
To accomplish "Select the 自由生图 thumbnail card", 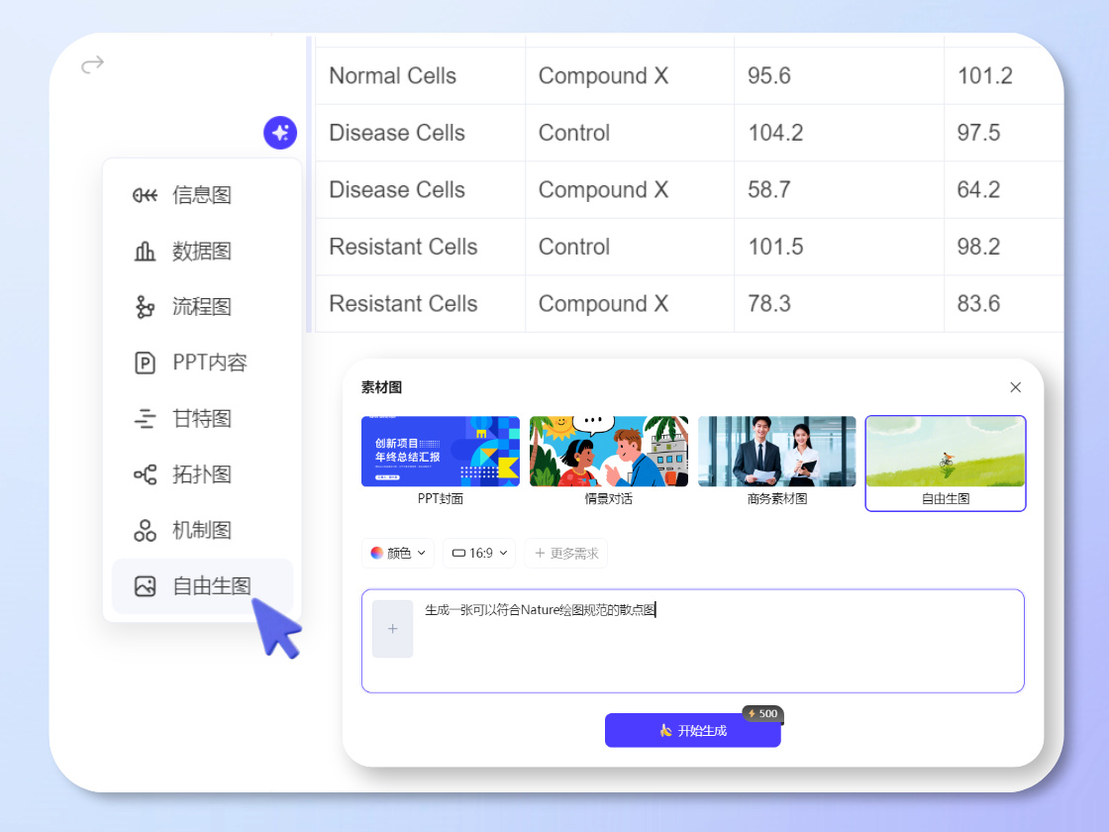I will 946,454.
